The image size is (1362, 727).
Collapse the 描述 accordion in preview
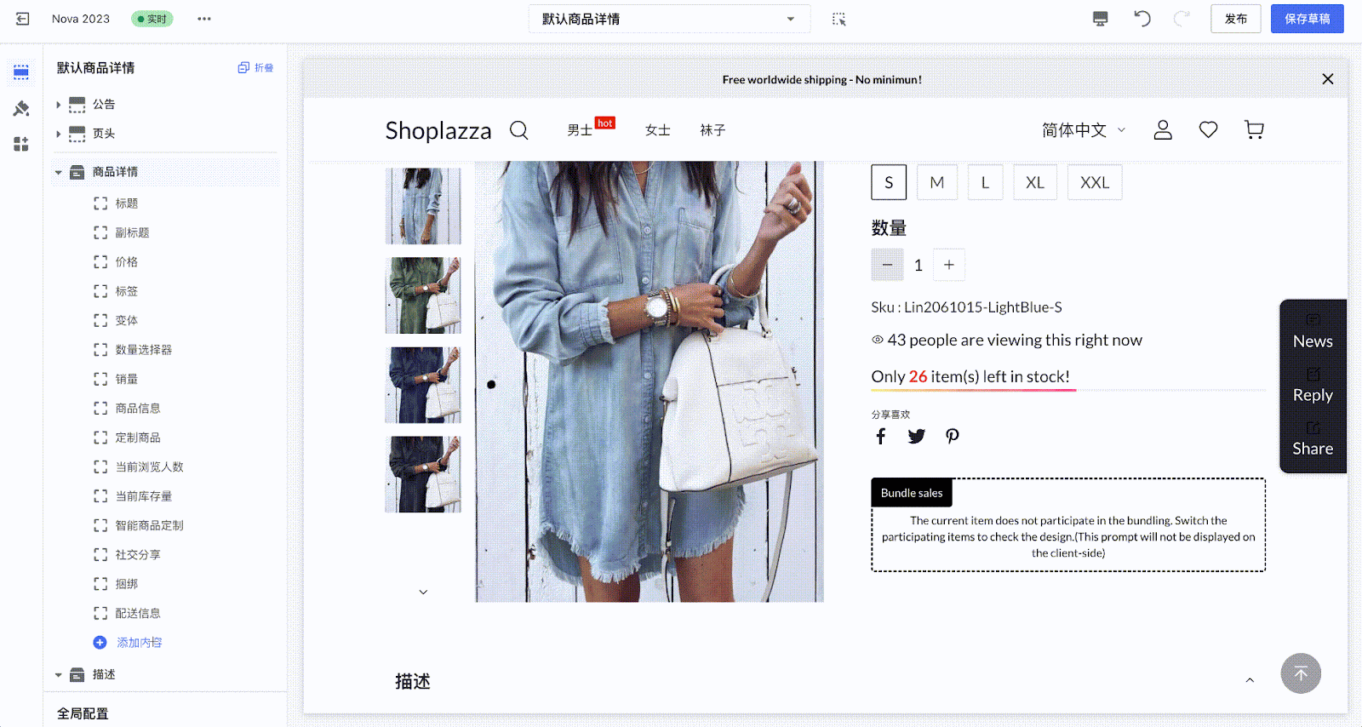click(x=1250, y=680)
